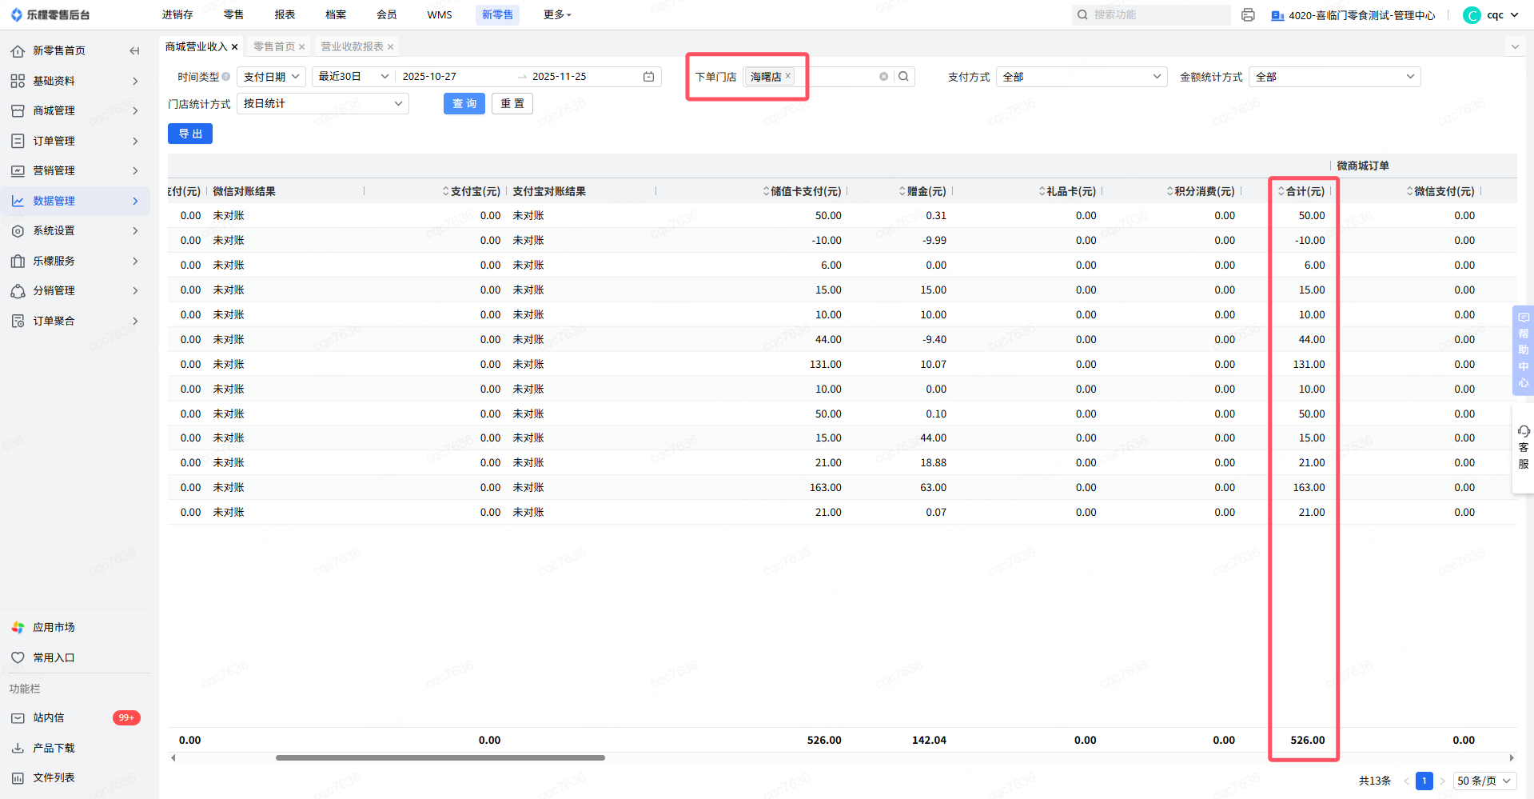Click the 导出 export button
Screen dimensions: 1534x799
[x=190, y=134]
